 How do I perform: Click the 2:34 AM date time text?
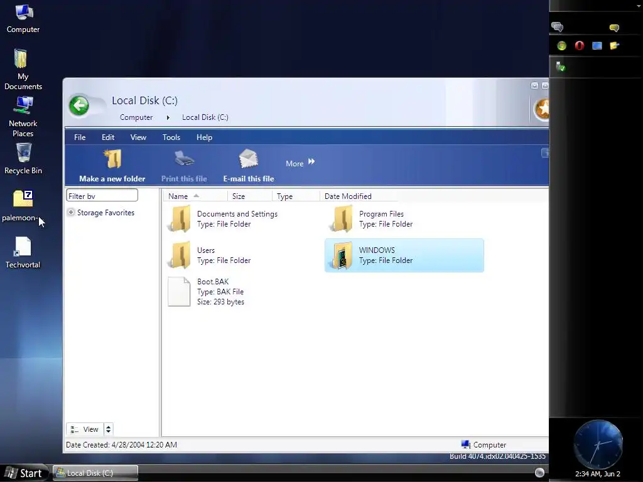tap(598, 474)
